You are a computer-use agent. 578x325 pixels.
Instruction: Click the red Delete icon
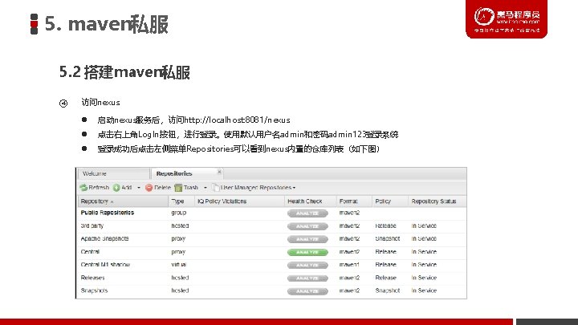coord(149,188)
